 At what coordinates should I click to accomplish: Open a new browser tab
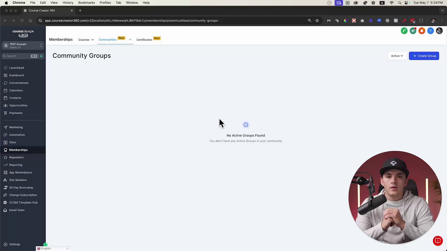pos(80,10)
